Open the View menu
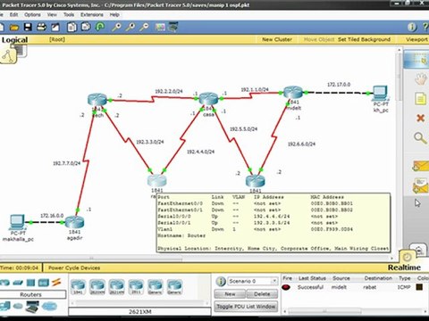 (x=52, y=14)
